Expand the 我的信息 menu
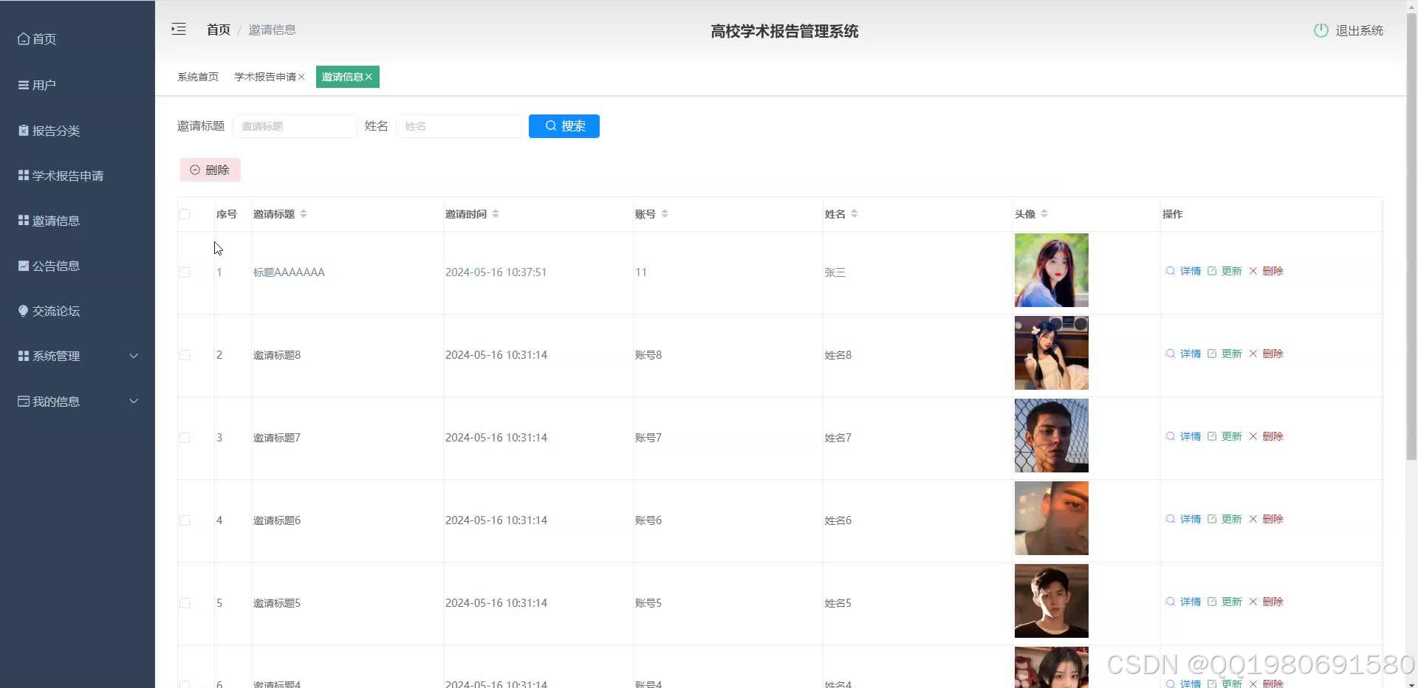Screen dimensions: 1418x688 55,401
